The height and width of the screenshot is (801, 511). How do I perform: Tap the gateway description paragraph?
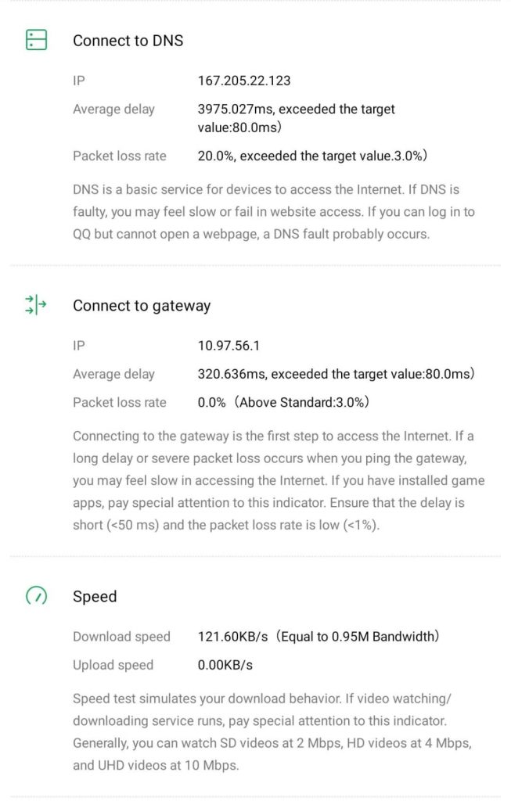click(x=279, y=481)
